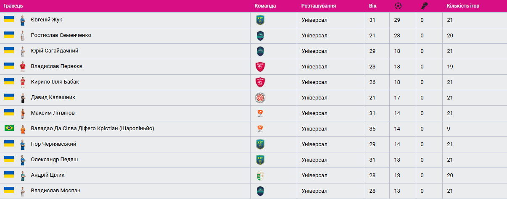Click the round club crest beside Давид Калашник
The height and width of the screenshot is (199, 507).
pyautogui.click(x=260, y=98)
